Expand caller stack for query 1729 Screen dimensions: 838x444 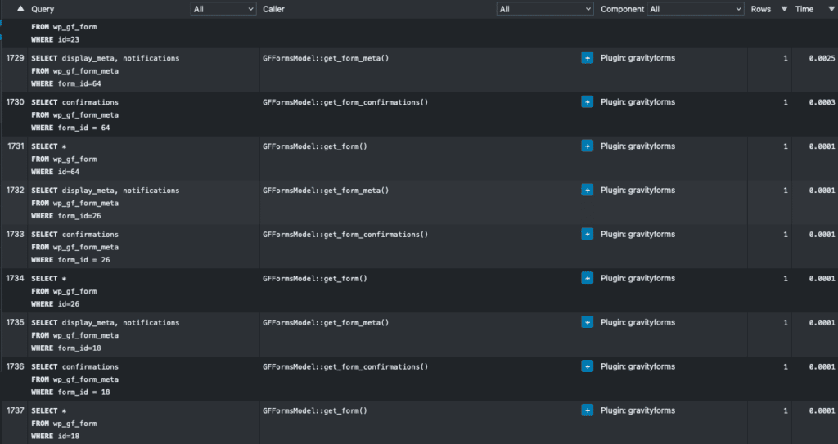[587, 58]
